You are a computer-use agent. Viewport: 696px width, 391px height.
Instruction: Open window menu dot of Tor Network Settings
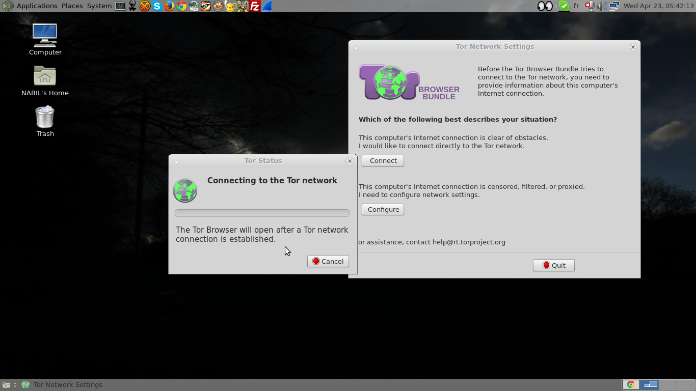[356, 48]
